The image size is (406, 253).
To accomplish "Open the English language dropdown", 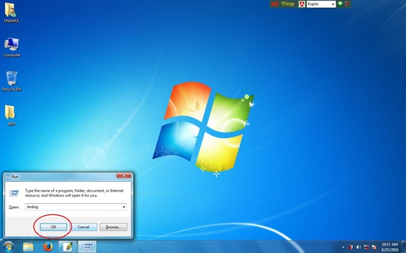I will pos(321,4).
